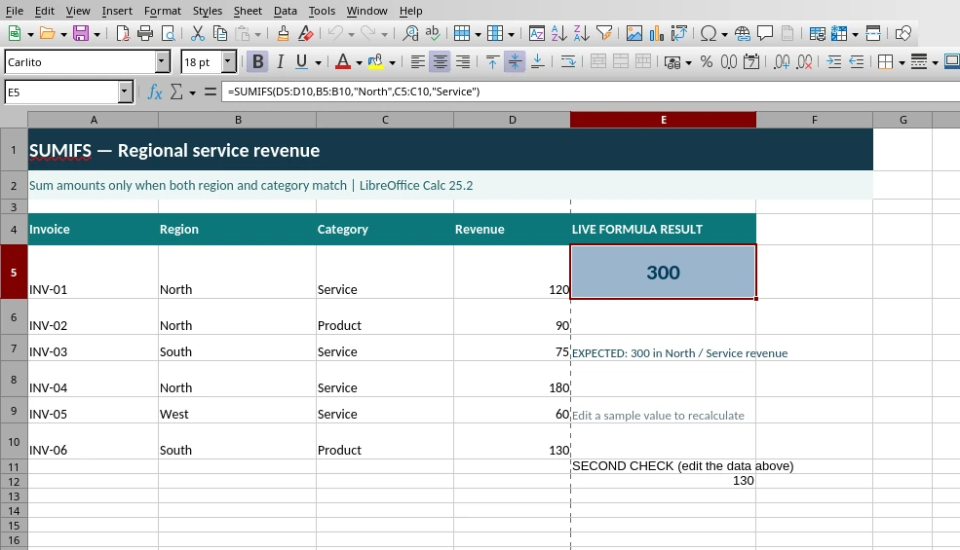Click the formula input line

tap(591, 92)
